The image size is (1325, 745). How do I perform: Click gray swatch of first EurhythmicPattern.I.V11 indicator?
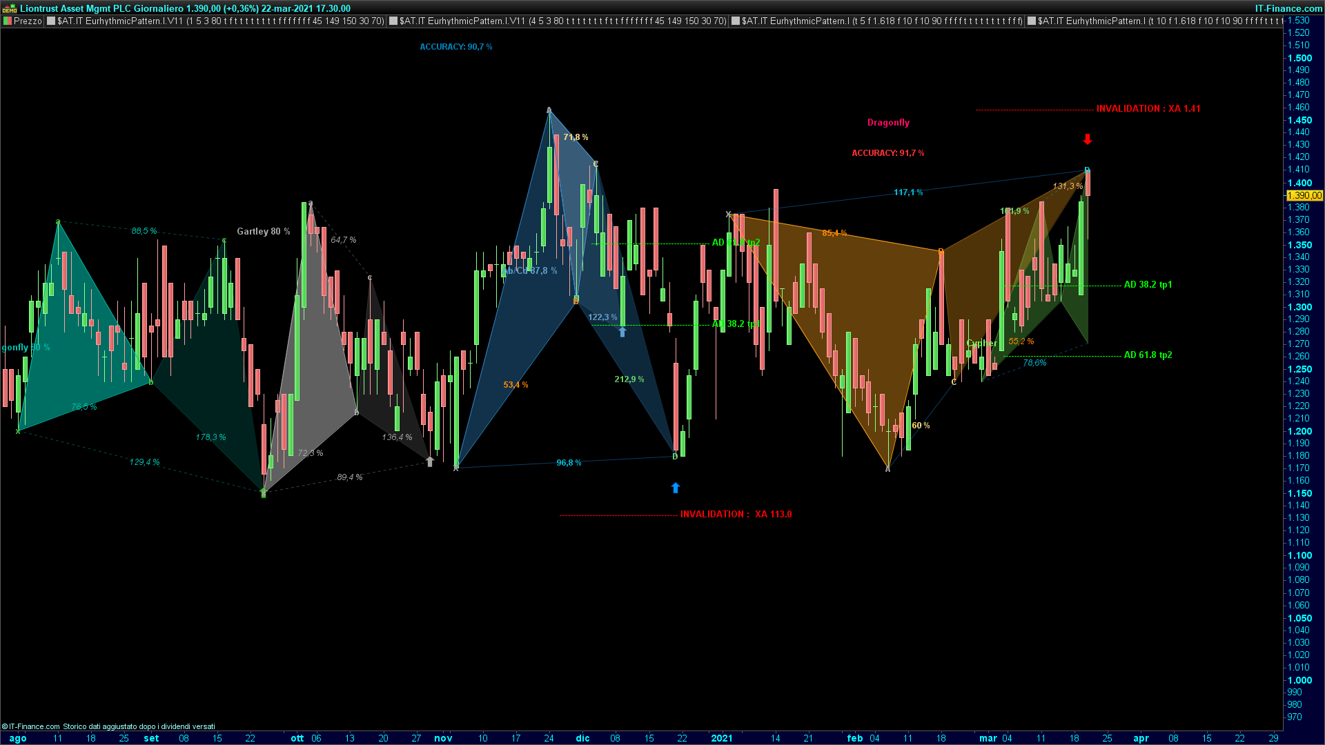coord(51,21)
